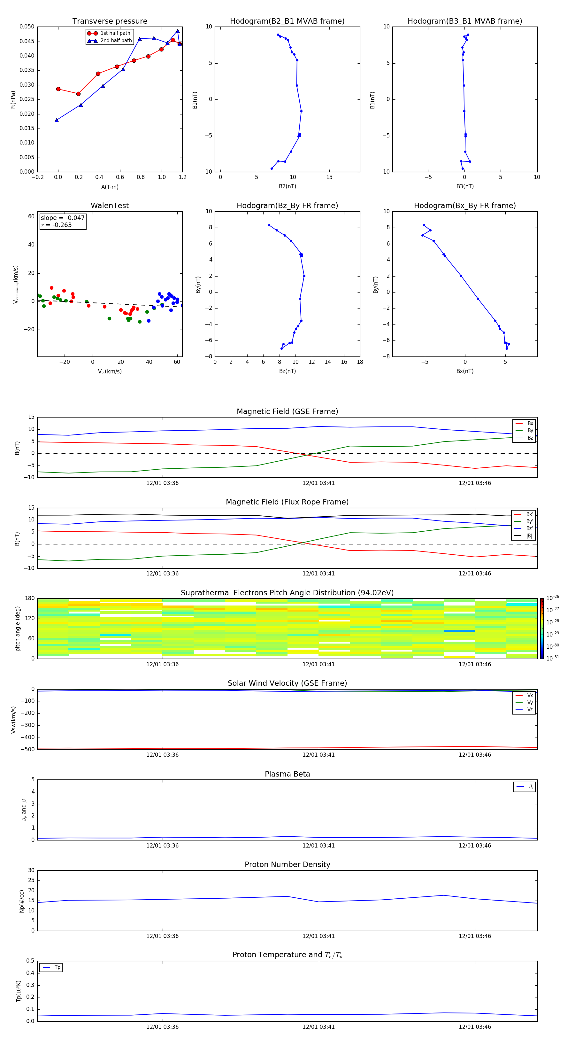This screenshot has height=1055, width=575.
Task: Click the Suprathermal Electrons Pitch Angle Distribution title
Action: click(287, 593)
